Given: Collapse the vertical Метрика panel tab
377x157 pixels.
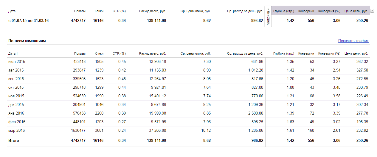Looking at the screenshot, I should click(x=268, y=17).
